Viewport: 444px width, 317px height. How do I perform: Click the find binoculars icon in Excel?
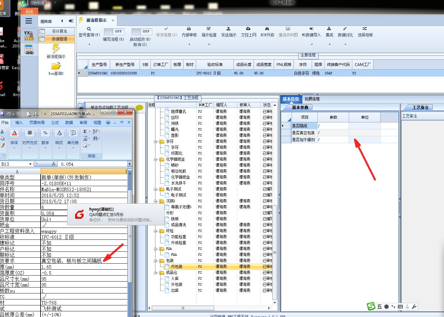[95, 138]
